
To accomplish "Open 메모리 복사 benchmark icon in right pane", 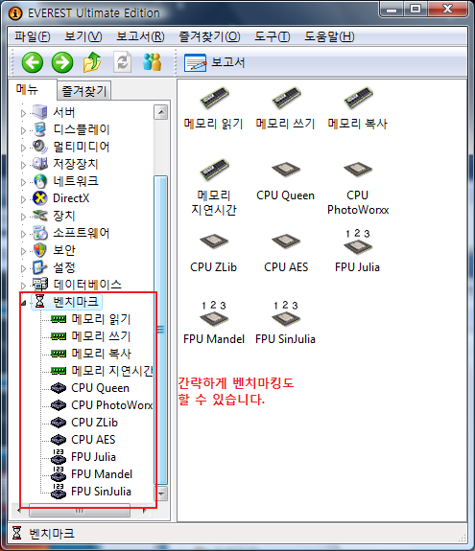I will 358,108.
